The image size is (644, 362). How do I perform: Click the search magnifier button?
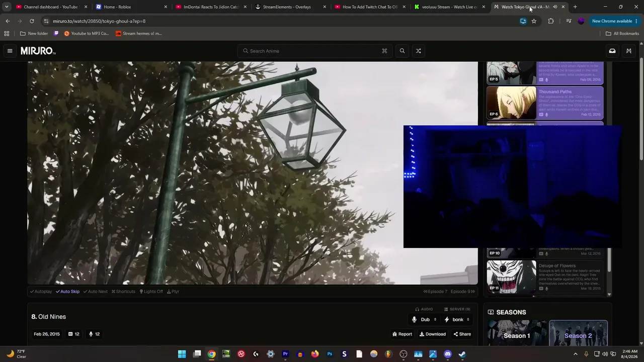(x=402, y=51)
